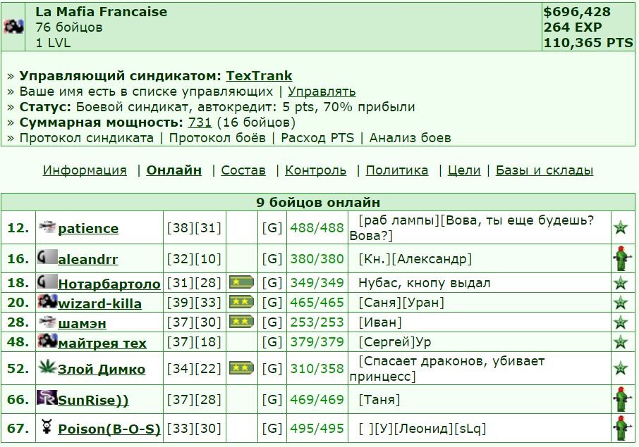Screen dimensions: 639x447
Task: Click the syndicate icon next to шамэн
Action: 47,321
